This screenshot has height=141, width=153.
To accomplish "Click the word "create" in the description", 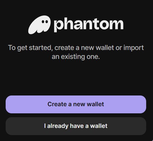I will click(64, 48).
